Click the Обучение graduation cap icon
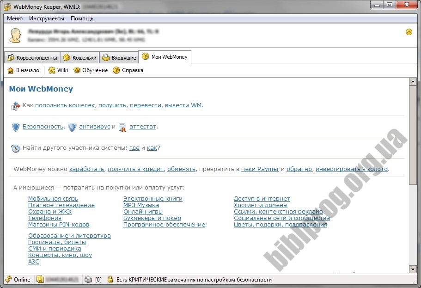This screenshot has height=288, width=421. click(77, 70)
